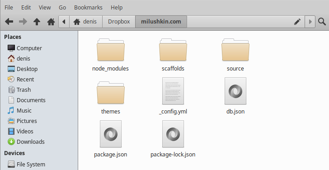The width and height of the screenshot is (329, 170).
Task: Select the scaffolds folder icon
Action: coord(173,50)
